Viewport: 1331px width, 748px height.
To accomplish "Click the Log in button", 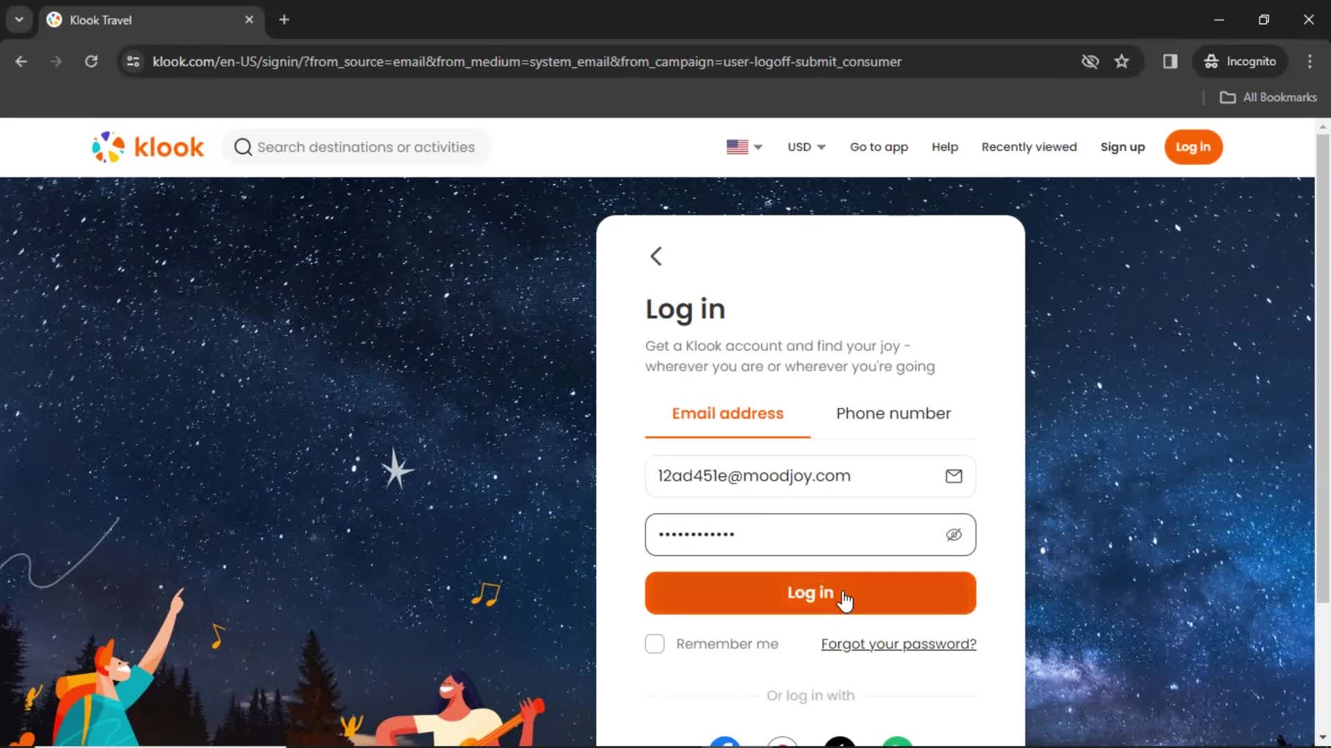I will (810, 593).
